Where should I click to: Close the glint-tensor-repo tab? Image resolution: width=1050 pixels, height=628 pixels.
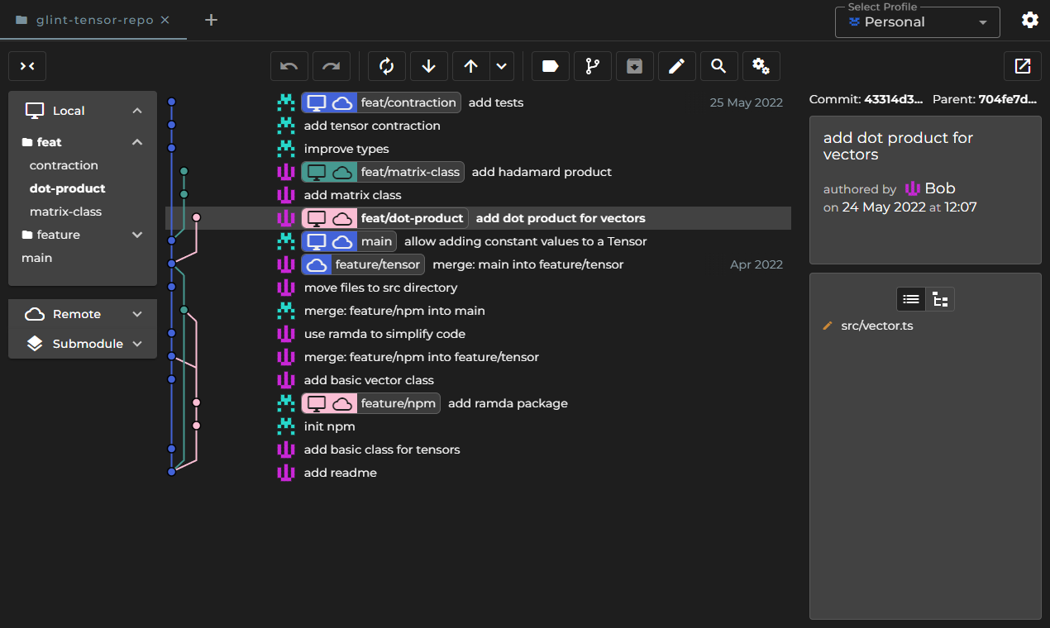click(x=165, y=20)
